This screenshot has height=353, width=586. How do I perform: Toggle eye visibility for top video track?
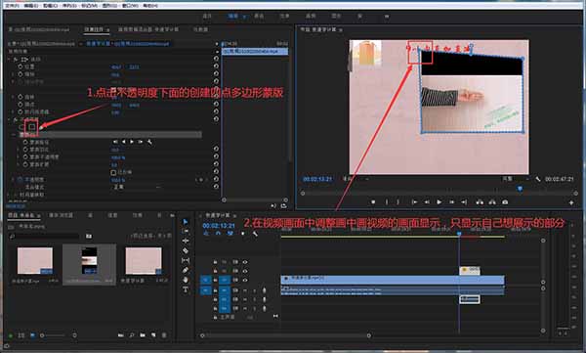(245, 262)
